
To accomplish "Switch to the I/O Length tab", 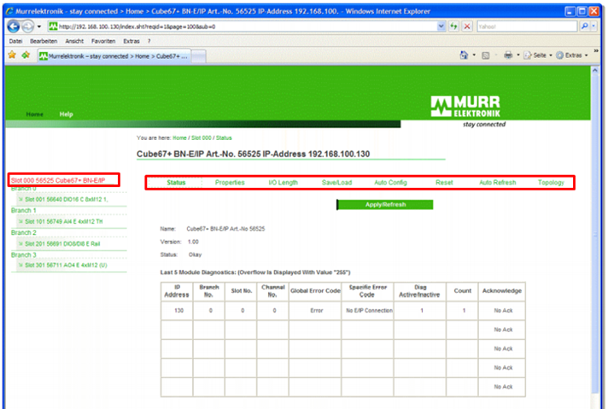I will (x=283, y=183).
